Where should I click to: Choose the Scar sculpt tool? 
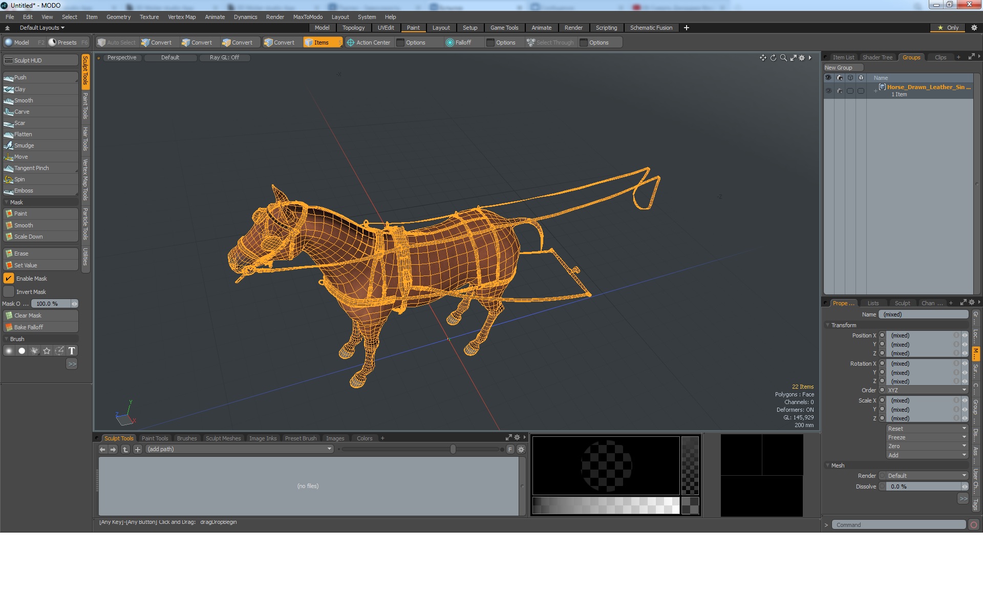pos(40,123)
